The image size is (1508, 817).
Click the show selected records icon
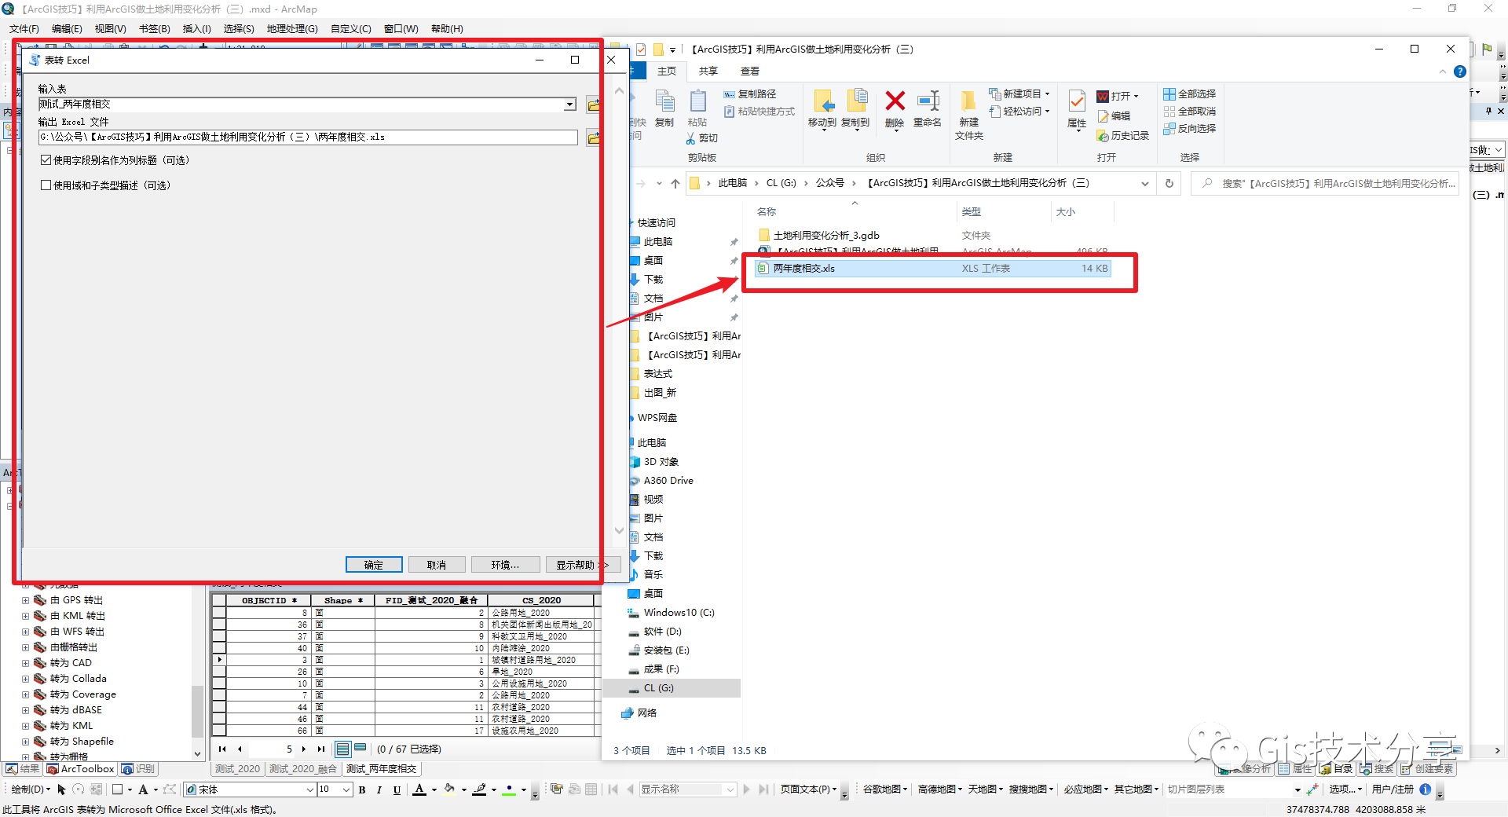coord(360,749)
